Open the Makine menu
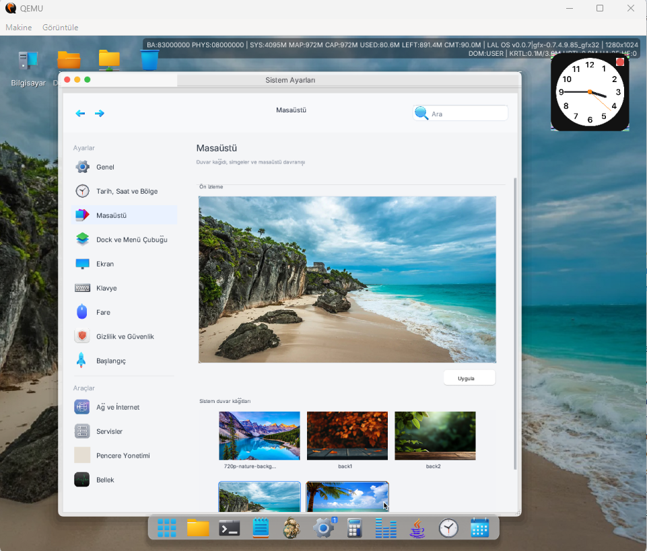Screen dimensions: 647x551 click(x=19, y=27)
